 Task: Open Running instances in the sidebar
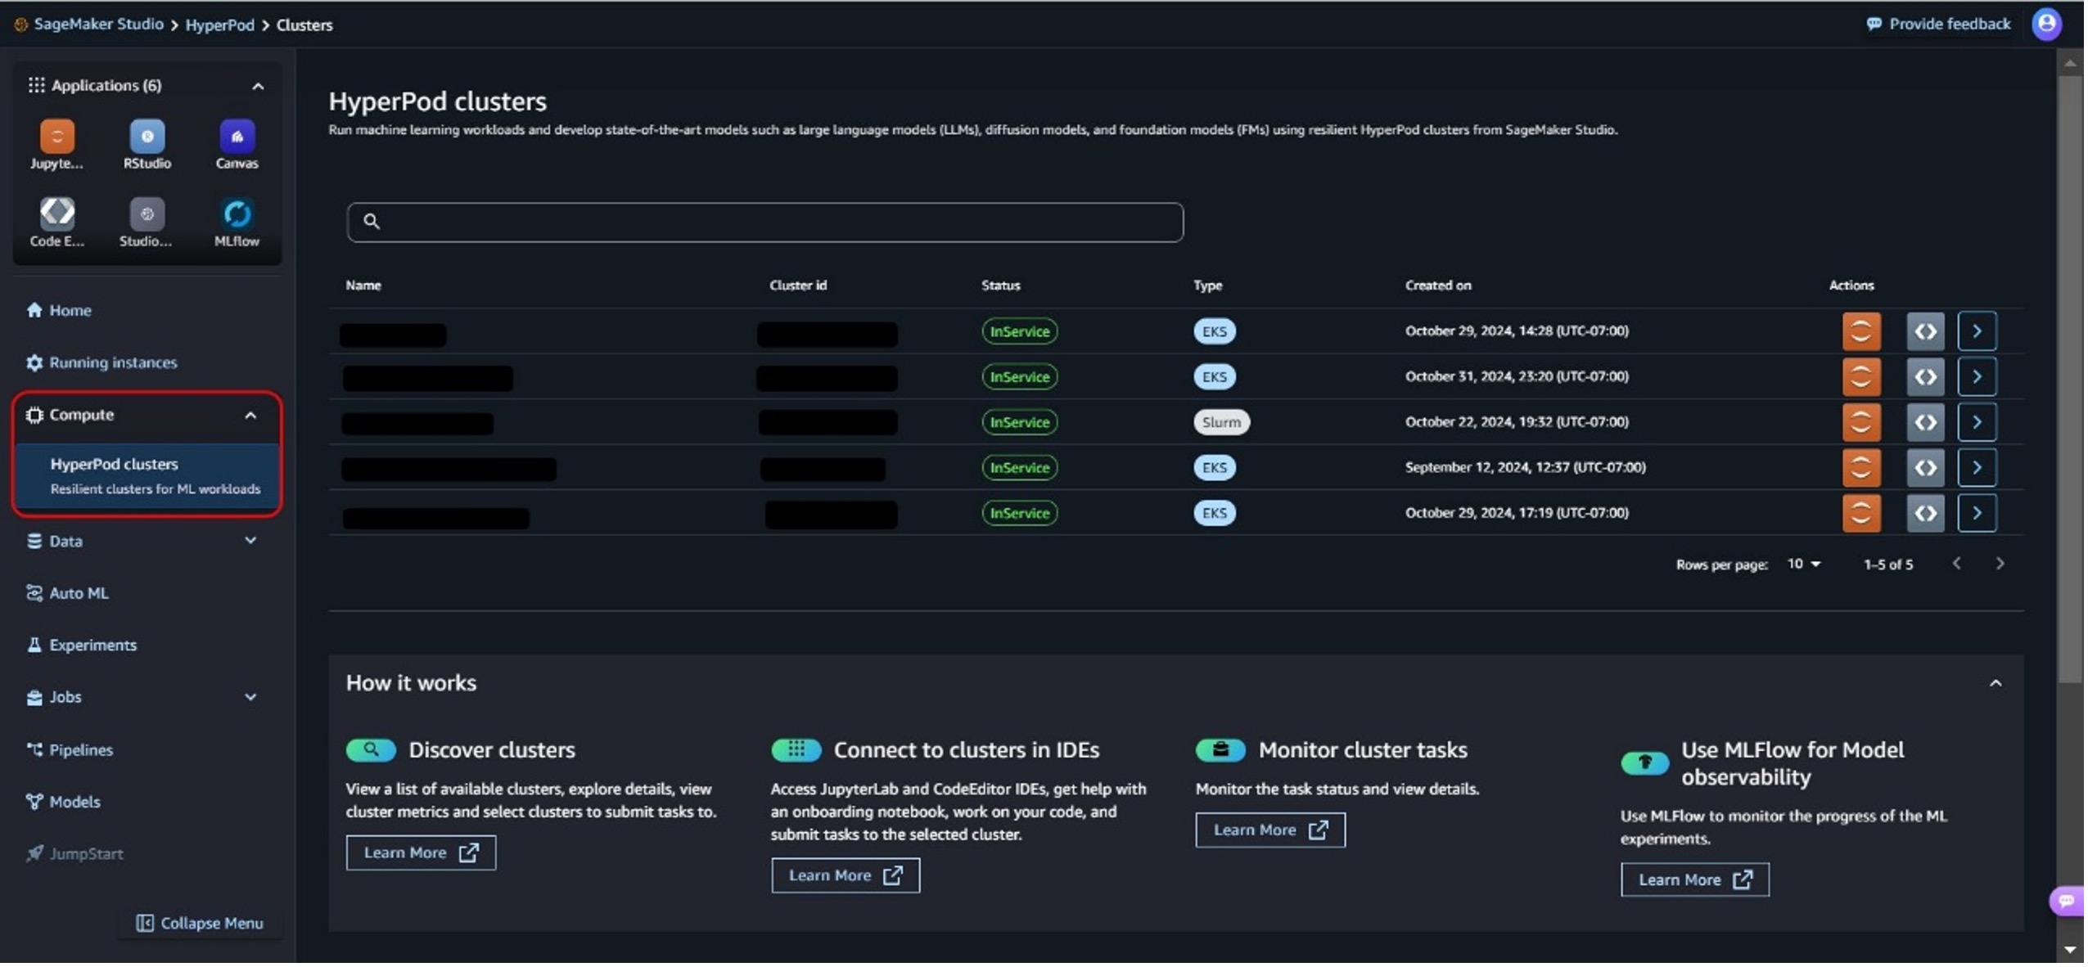102,363
